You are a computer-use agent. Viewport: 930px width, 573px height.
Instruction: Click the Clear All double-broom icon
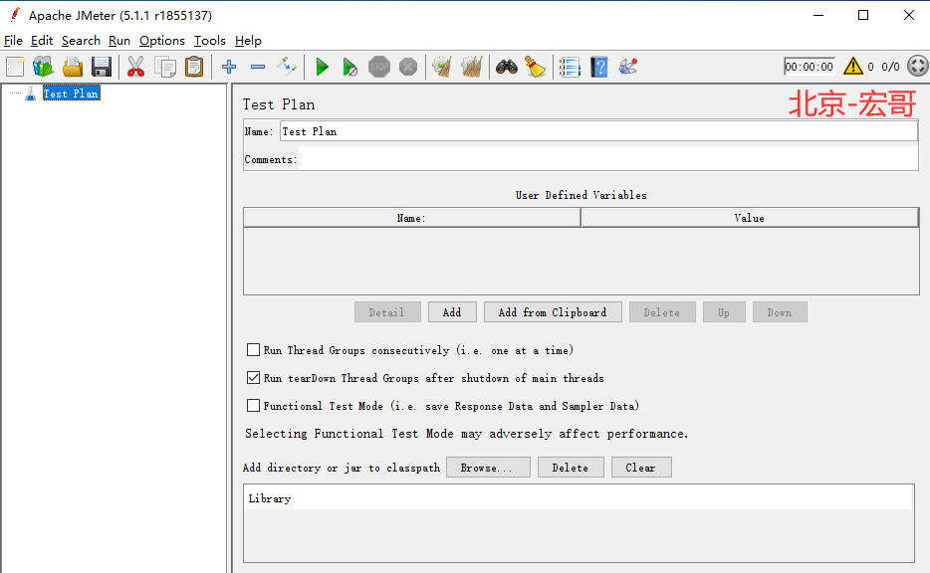click(472, 67)
